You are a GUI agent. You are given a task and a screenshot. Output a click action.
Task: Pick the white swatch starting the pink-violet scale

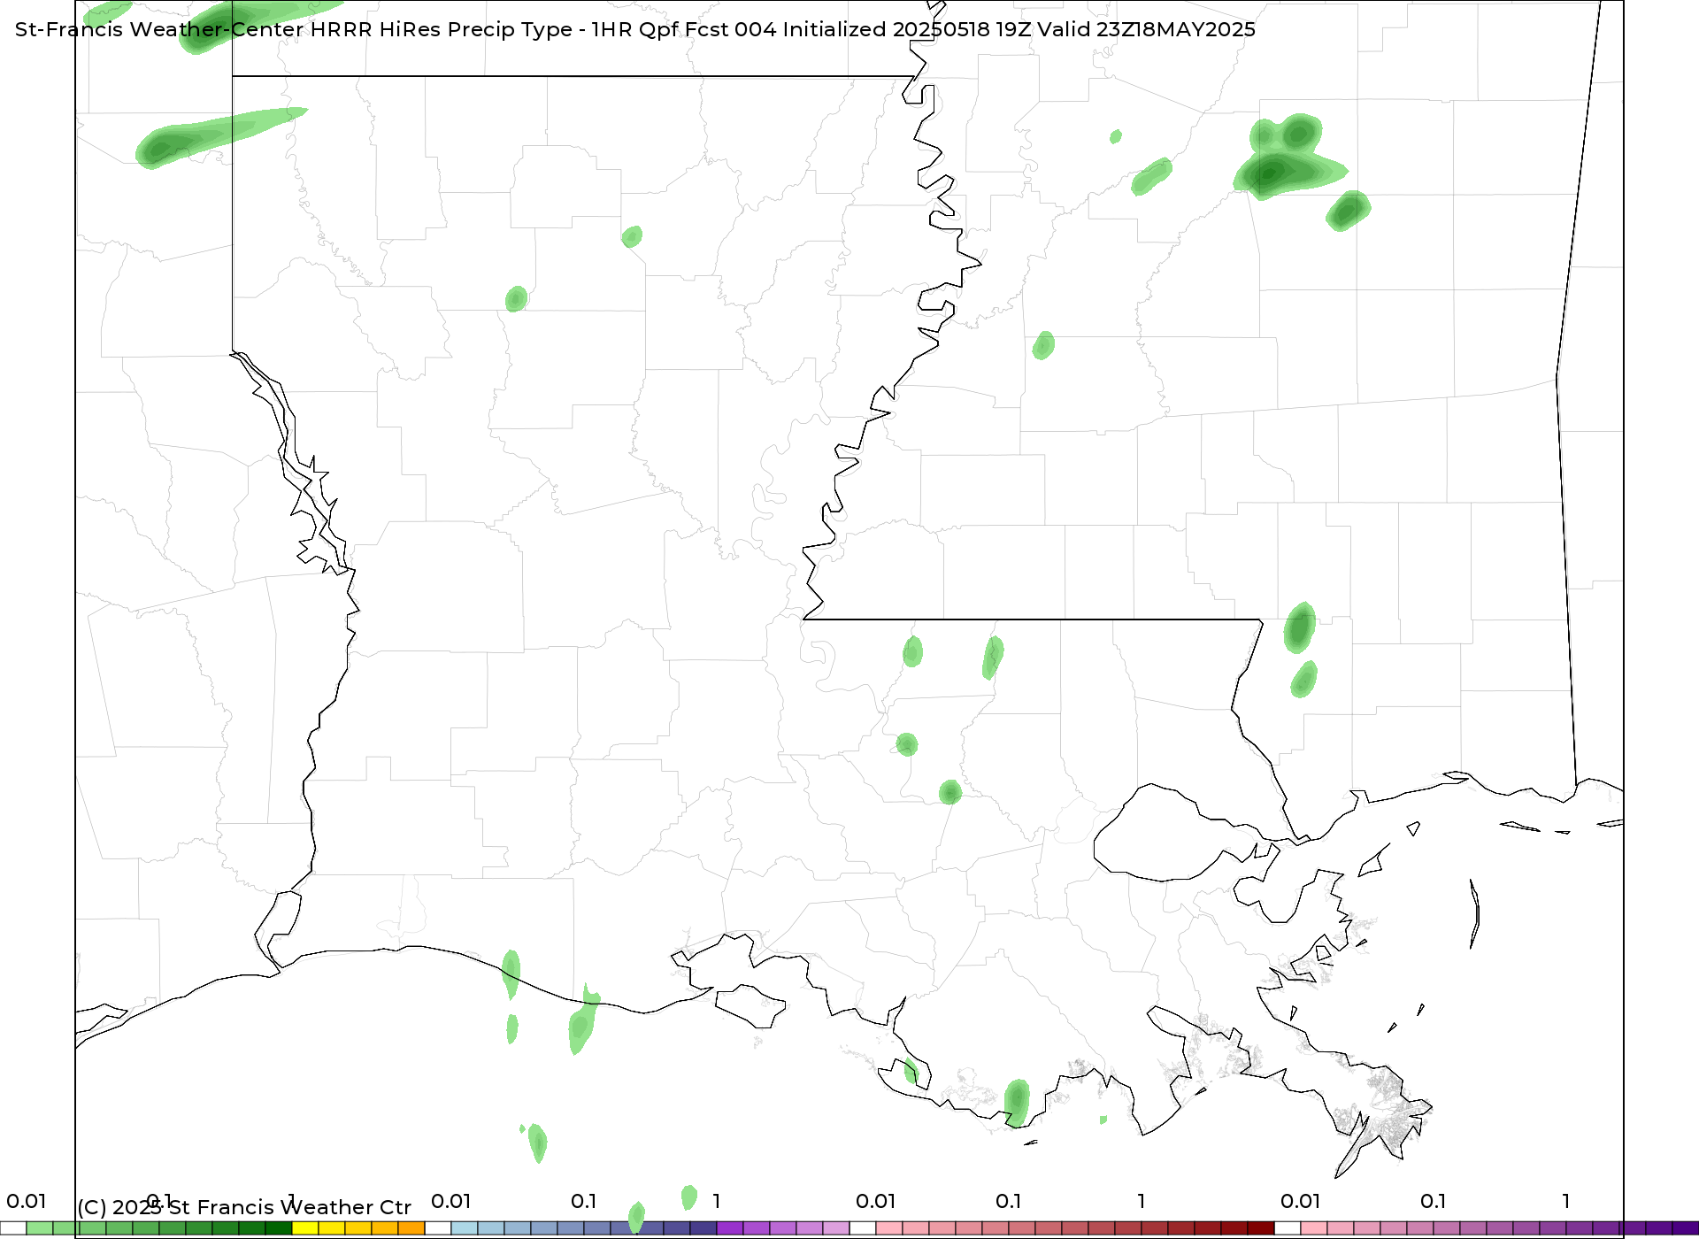coord(1288,1228)
